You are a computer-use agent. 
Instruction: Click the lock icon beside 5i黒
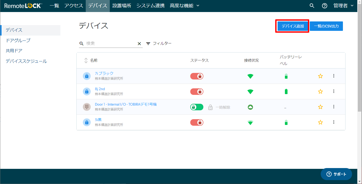(87, 122)
